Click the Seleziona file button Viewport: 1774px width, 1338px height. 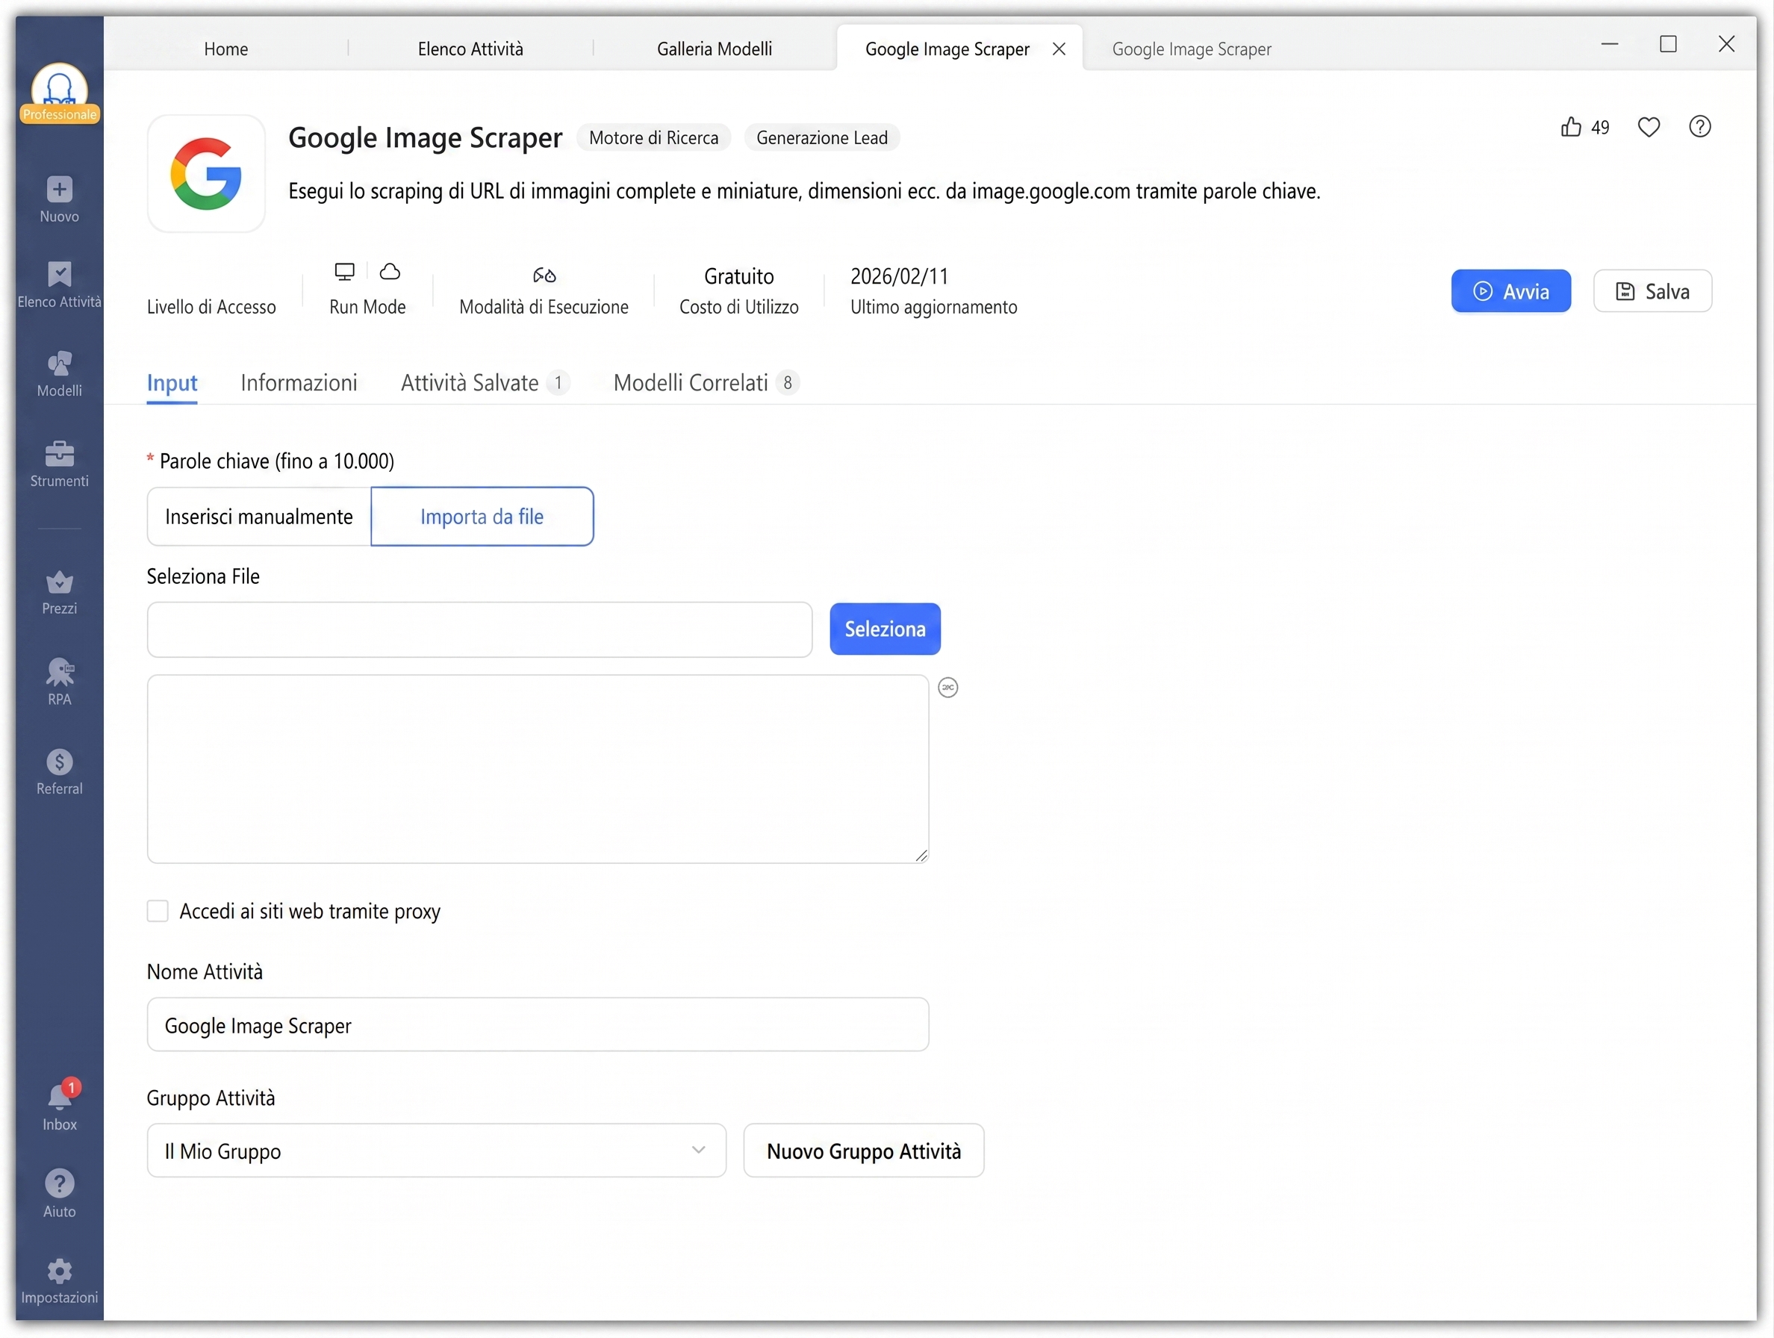[885, 629]
